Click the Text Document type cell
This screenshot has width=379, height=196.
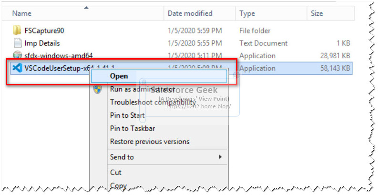264,43
